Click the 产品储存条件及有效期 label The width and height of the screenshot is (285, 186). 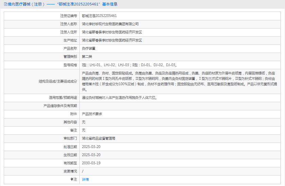point(60,106)
